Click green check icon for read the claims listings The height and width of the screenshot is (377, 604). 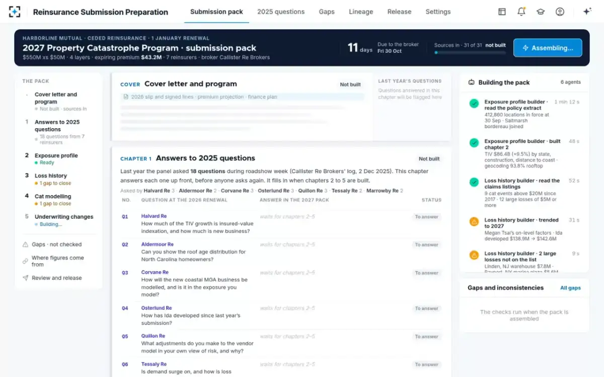click(x=474, y=182)
